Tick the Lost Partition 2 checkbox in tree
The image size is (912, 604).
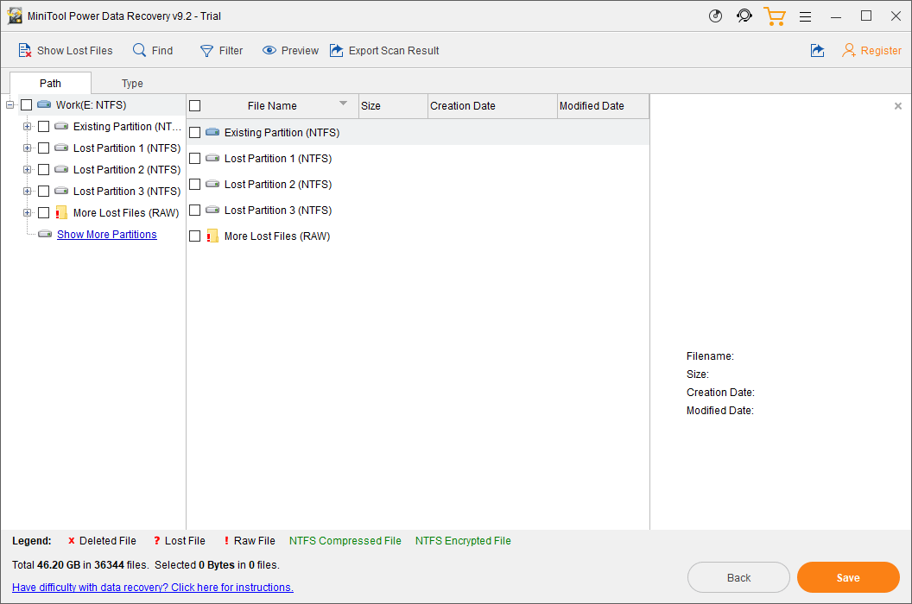[x=43, y=170]
